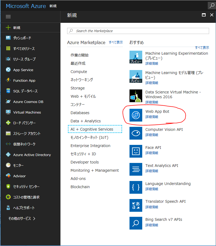Image resolution: width=216 pixels, height=246 pixels.
Task: Click the モニター gauge icon
Action: pos(8,165)
